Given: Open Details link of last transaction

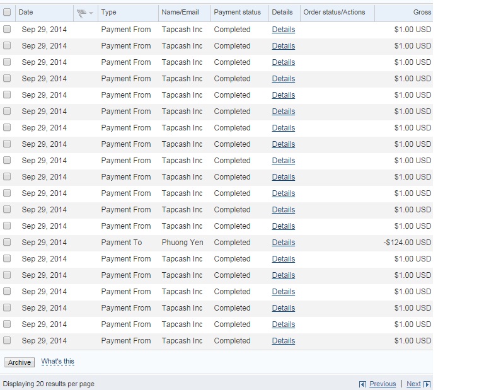Looking at the screenshot, I should click(x=283, y=341).
